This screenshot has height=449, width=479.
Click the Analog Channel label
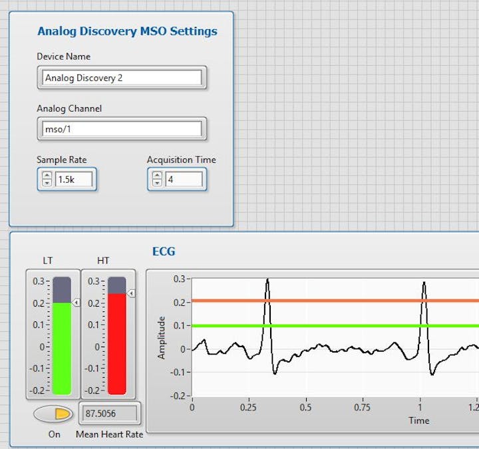pyautogui.click(x=69, y=108)
